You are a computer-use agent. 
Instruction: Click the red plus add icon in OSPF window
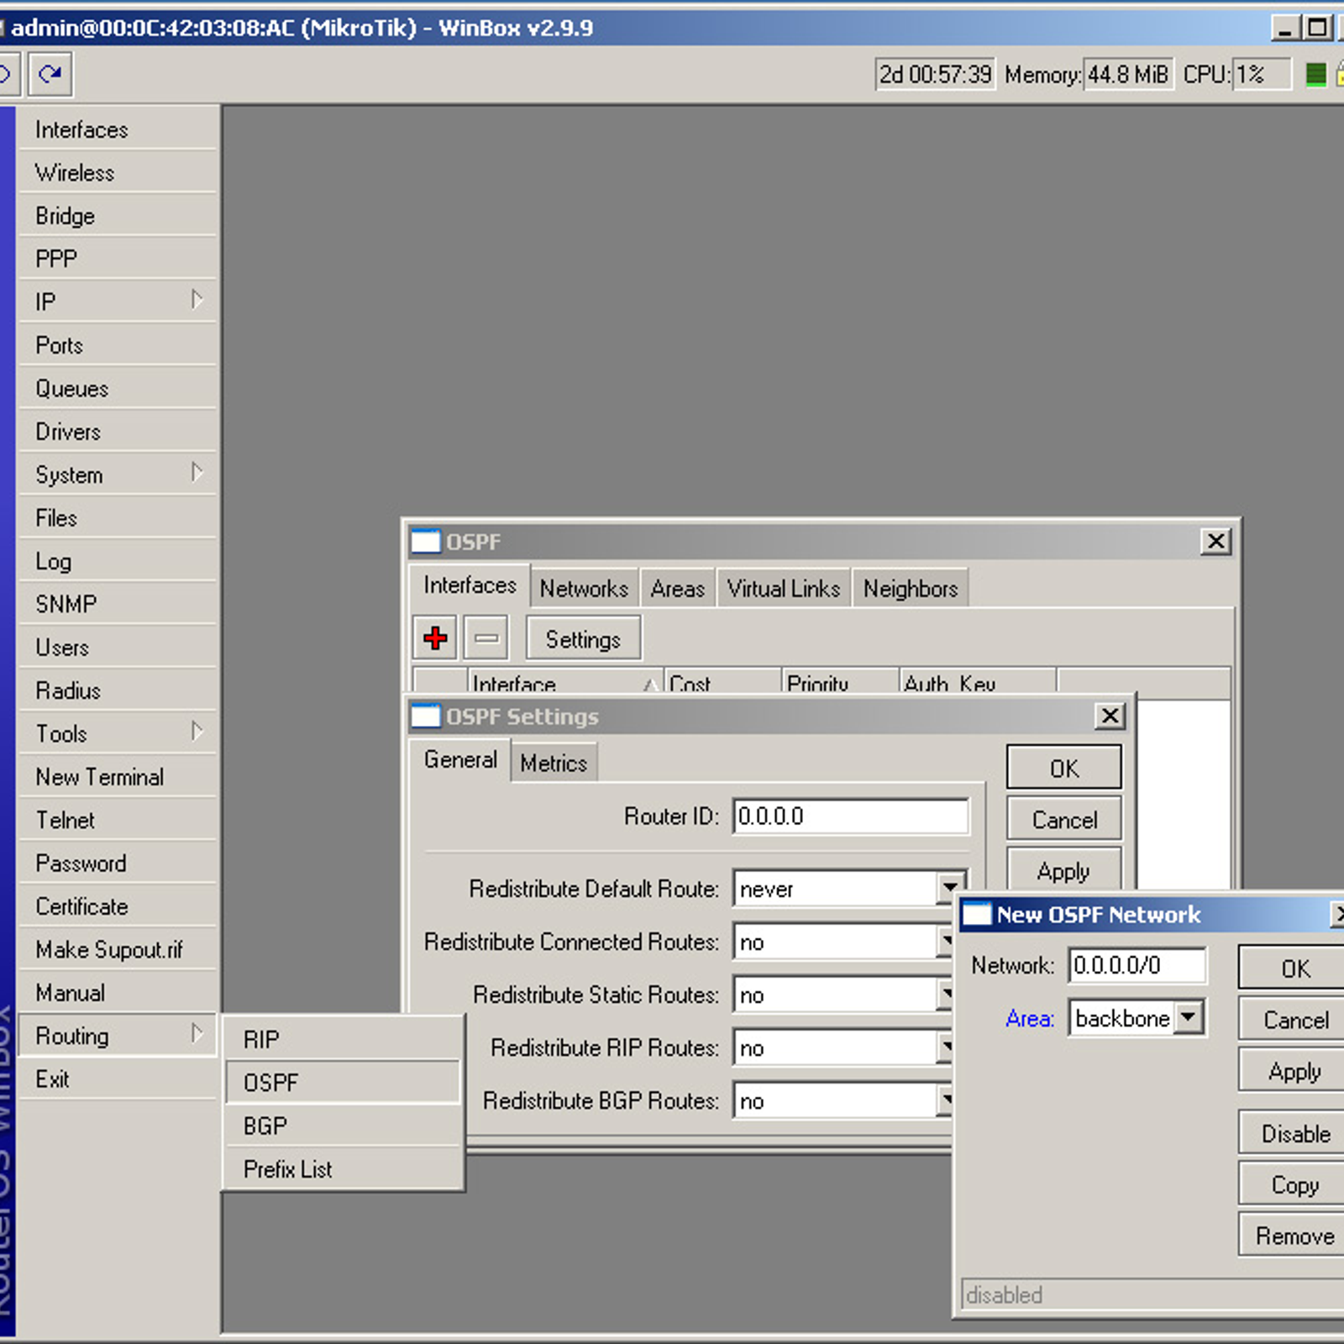click(x=435, y=638)
